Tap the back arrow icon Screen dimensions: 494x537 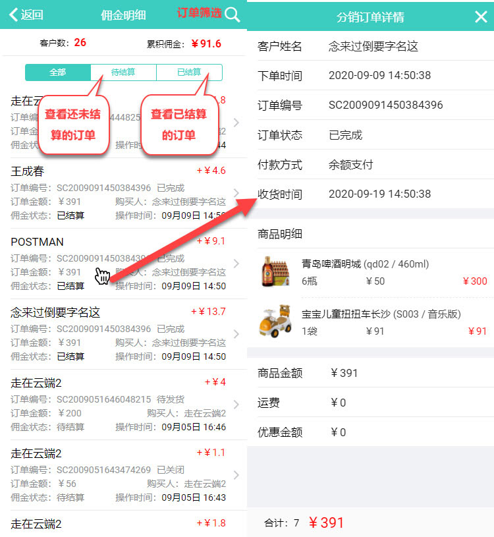(x=13, y=14)
